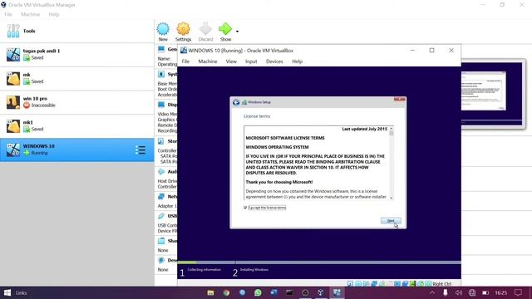Click the green Show arrow icon
532x299 pixels.
pyautogui.click(x=225, y=29)
